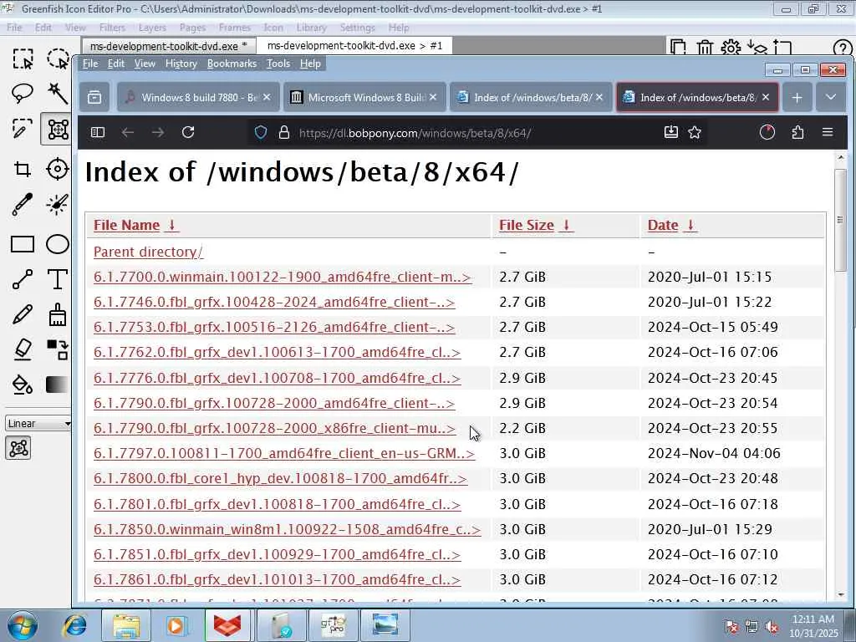Open the Firefox tab overview button
This screenshot has width=856, height=642.
pos(94,97)
